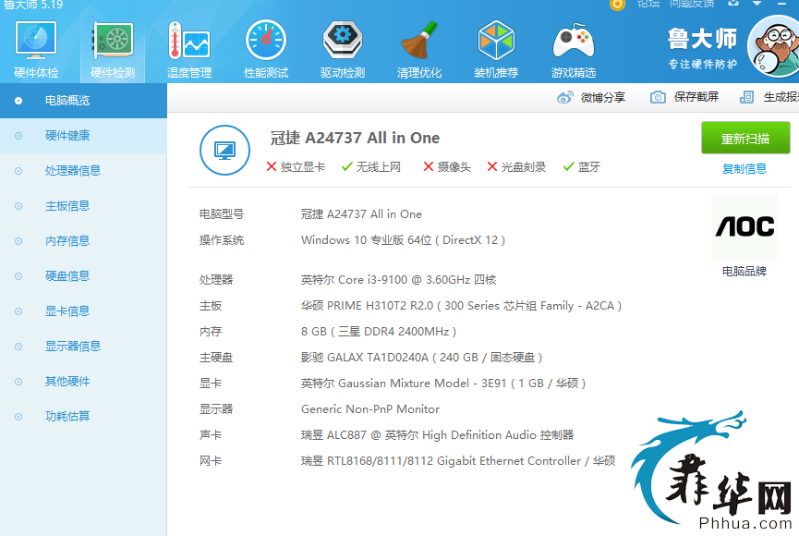Launch the 性能测试 performance benchmark section

click(266, 50)
